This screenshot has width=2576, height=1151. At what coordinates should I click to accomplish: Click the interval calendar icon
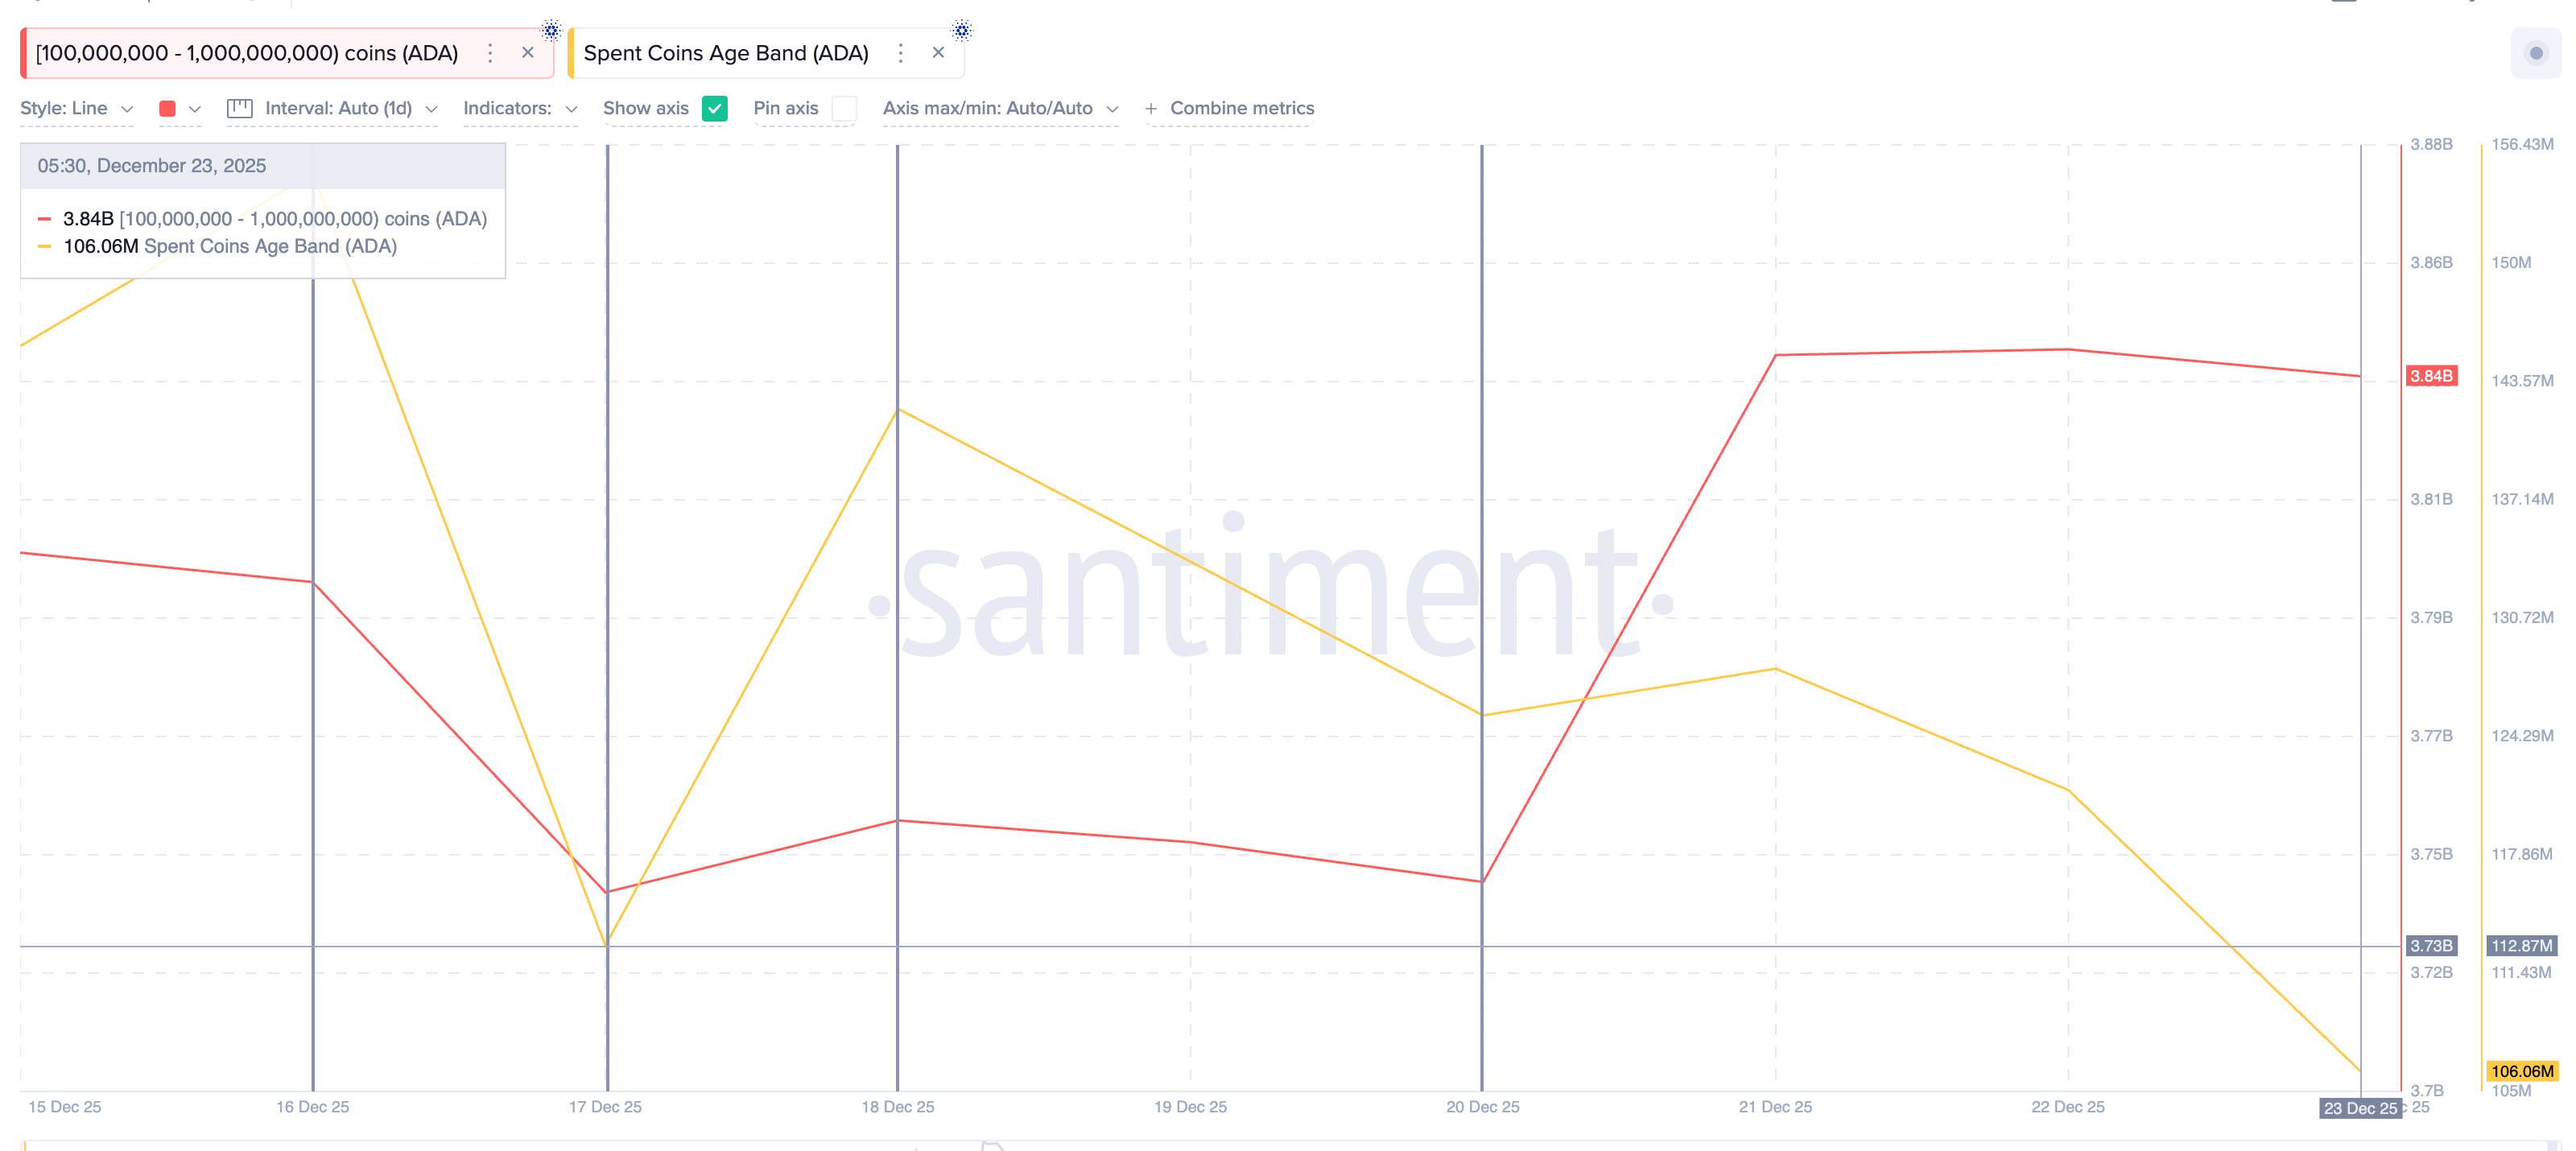(x=239, y=108)
